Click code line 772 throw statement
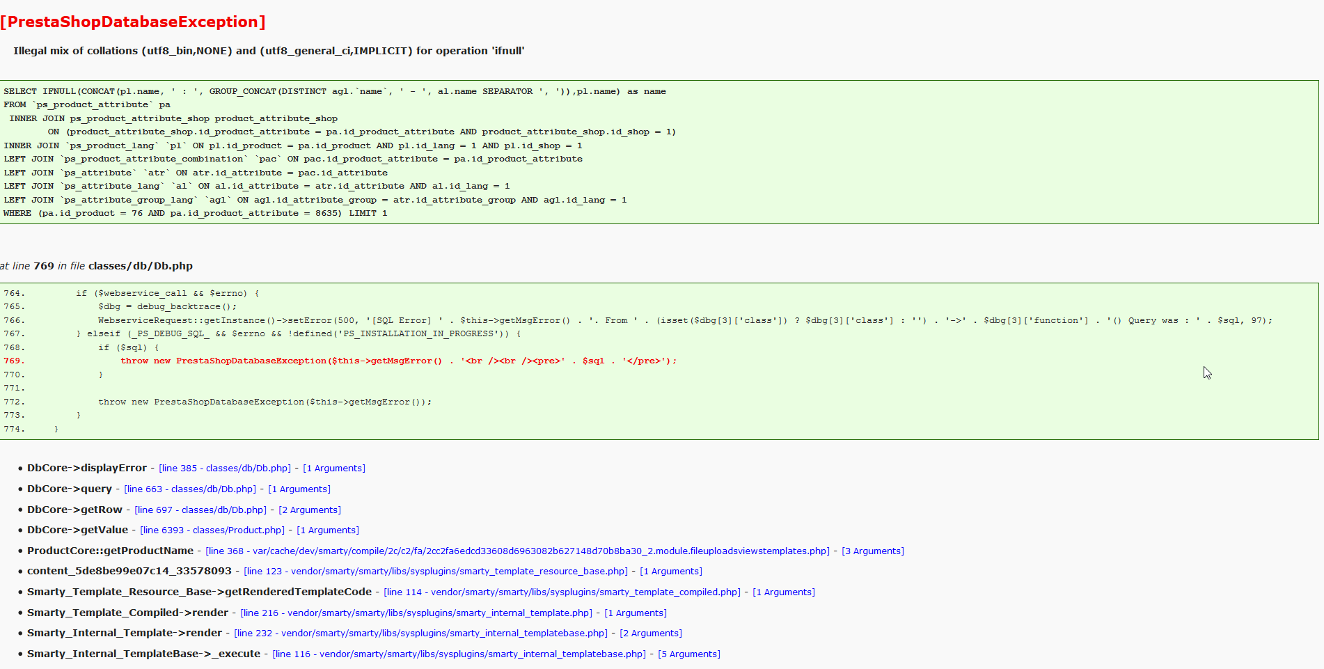Screen dimensions: 1324x669 click(265, 402)
